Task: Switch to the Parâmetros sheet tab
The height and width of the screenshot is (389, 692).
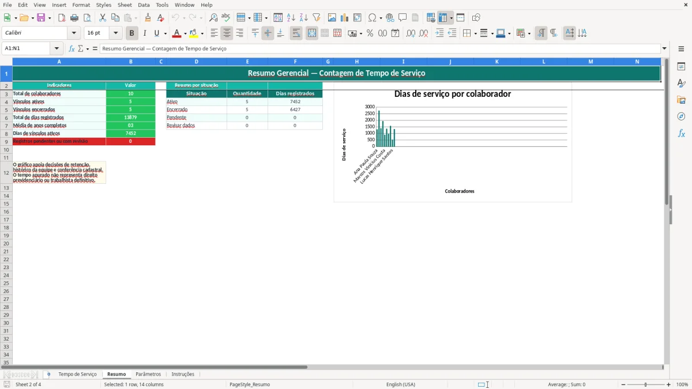Action: click(148, 375)
